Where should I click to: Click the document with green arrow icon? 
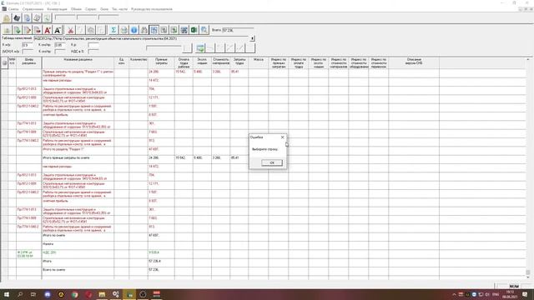click(x=17, y=30)
